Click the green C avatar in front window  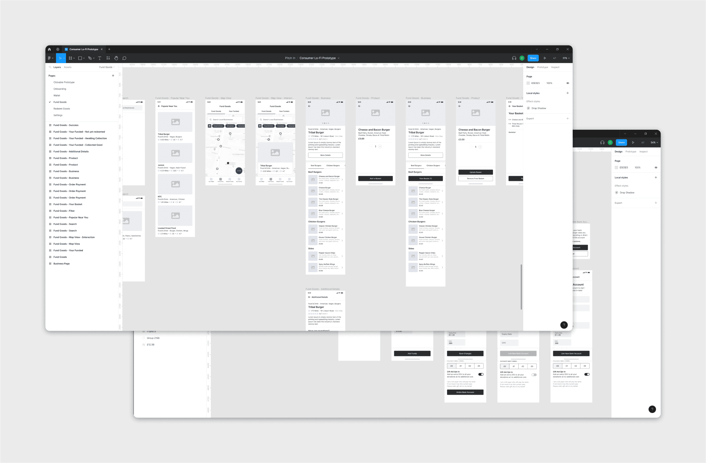[x=522, y=58]
